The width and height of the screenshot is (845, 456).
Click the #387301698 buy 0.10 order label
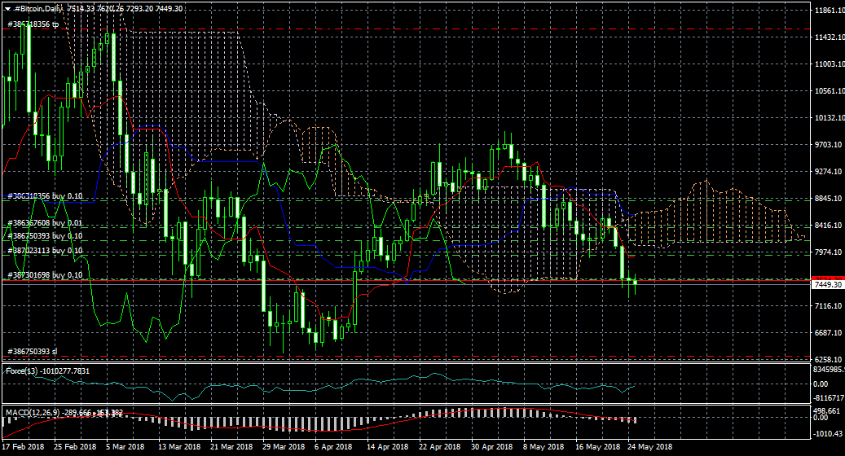(x=45, y=275)
